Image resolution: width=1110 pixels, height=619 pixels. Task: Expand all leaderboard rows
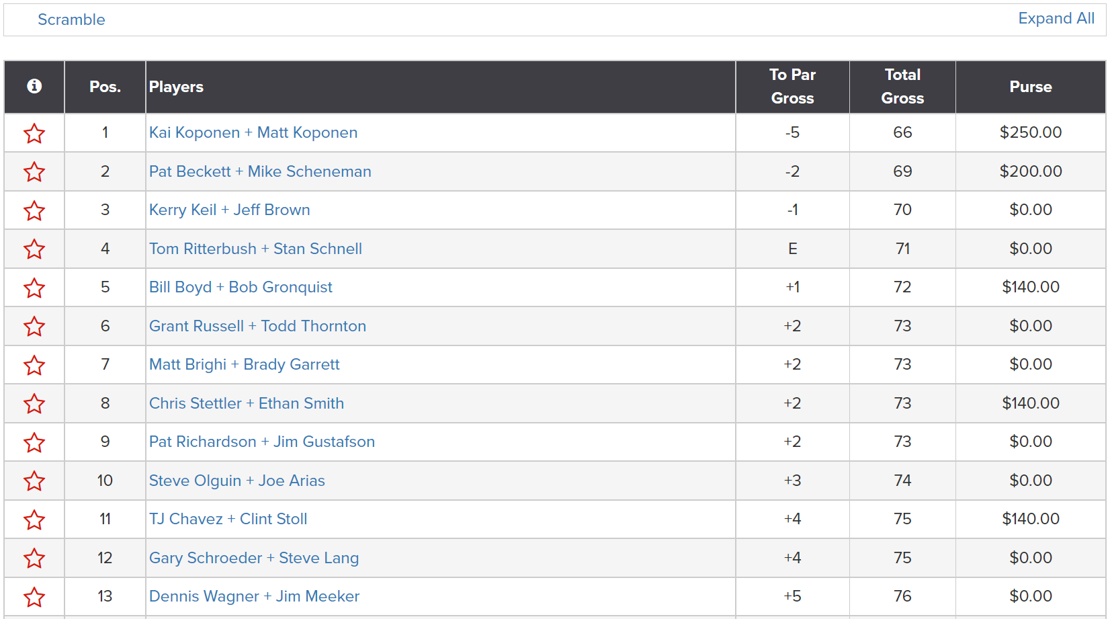tap(1056, 18)
